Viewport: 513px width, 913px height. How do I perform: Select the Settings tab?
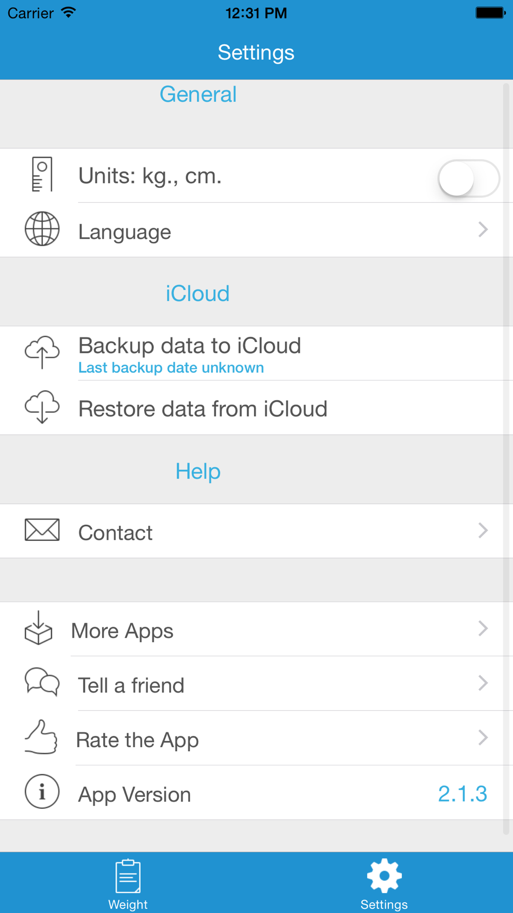click(384, 883)
